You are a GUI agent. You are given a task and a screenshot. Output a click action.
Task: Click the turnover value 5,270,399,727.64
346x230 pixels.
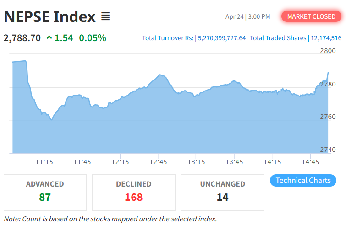coord(222,38)
